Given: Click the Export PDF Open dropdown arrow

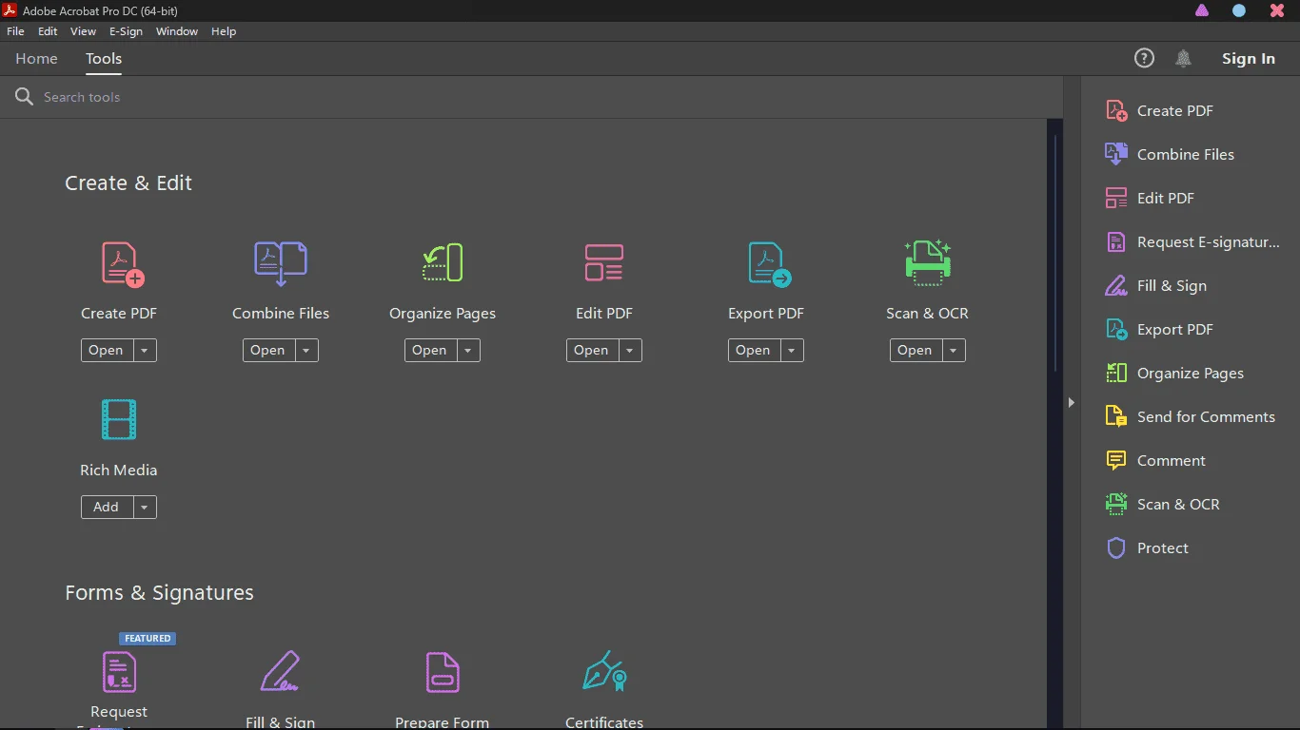Looking at the screenshot, I should 792,351.
